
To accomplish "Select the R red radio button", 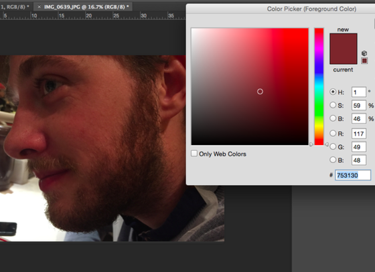I will tap(333, 133).
